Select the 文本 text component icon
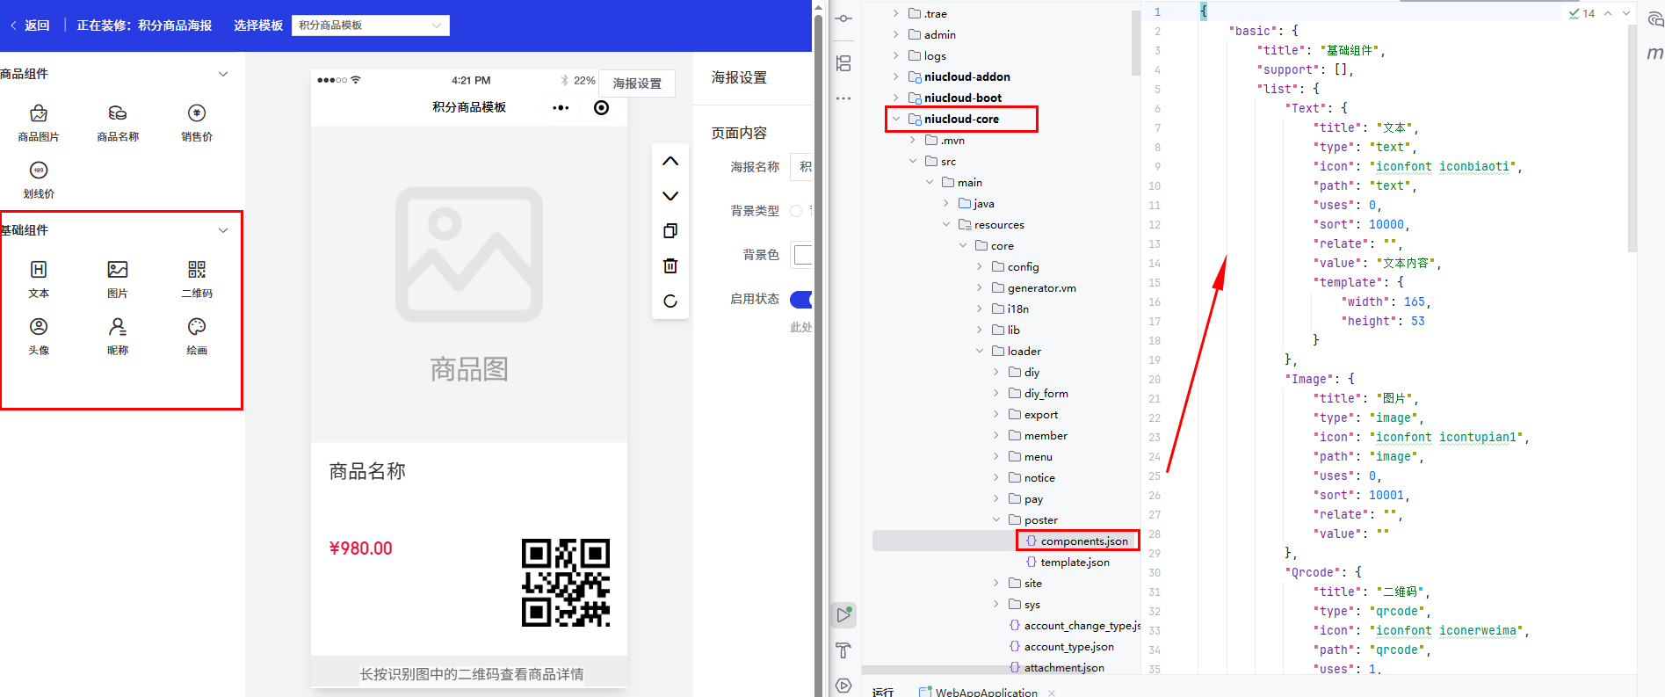The image size is (1665, 697). 39,270
